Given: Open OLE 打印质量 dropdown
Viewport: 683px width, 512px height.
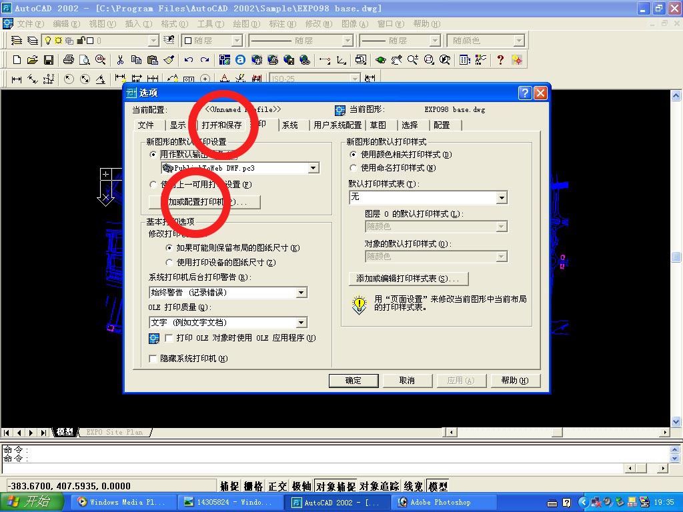Looking at the screenshot, I should [301, 323].
